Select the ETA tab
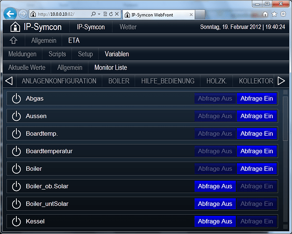The height and width of the screenshot is (234, 292). coord(74,40)
